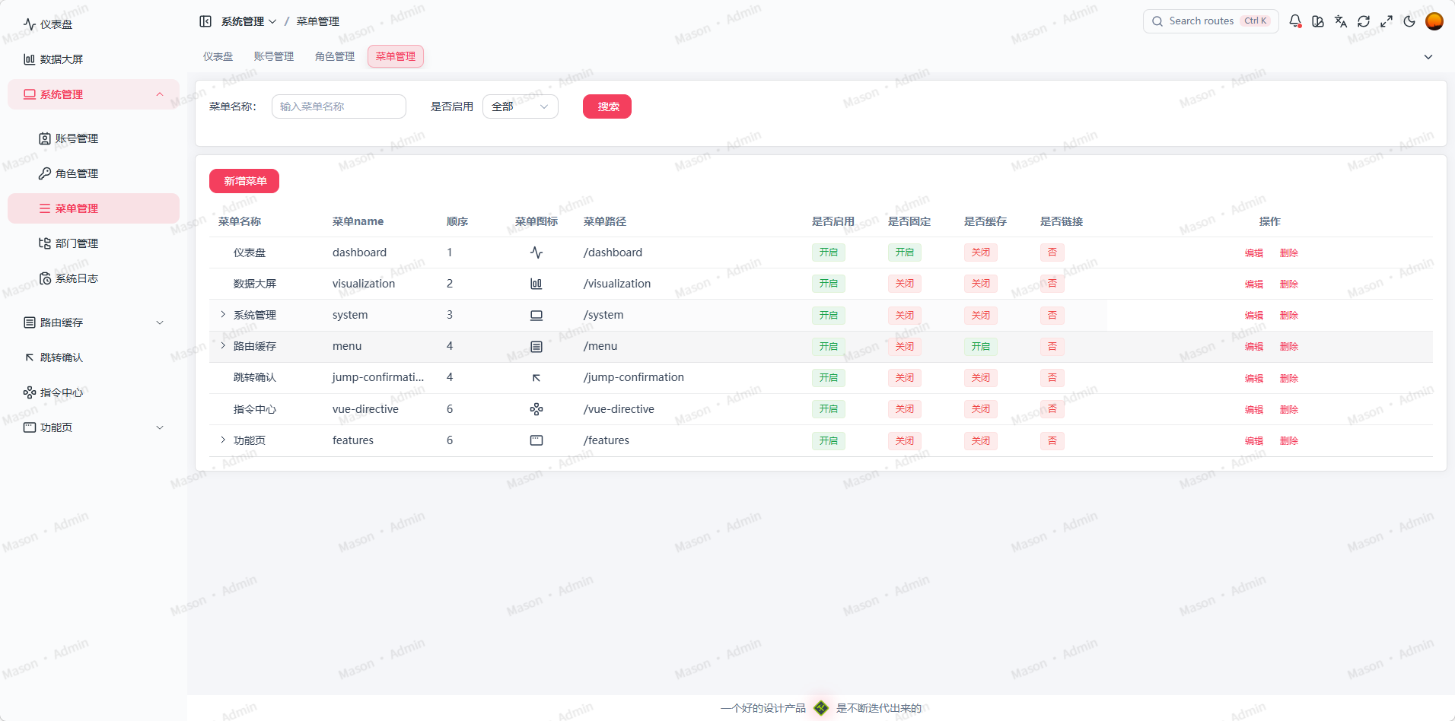Viewport: 1455px width, 721px height.
Task: Enter fullscreen with the expand icon
Action: click(x=1387, y=21)
